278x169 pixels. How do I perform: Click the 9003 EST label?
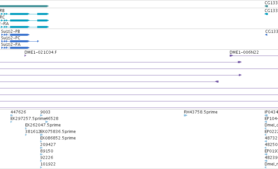[45, 112]
